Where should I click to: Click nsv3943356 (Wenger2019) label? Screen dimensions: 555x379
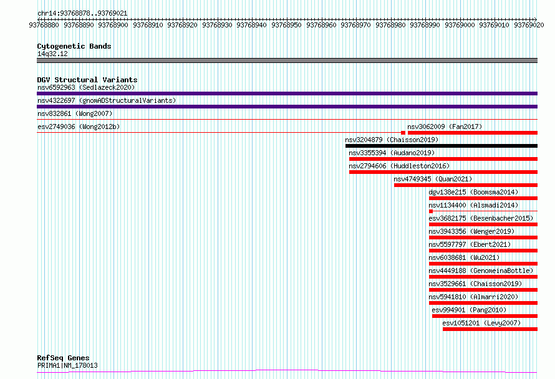pyautogui.click(x=472, y=231)
